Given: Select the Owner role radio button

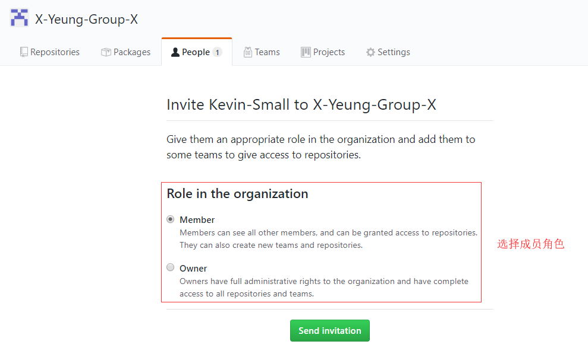Looking at the screenshot, I should 171,267.
